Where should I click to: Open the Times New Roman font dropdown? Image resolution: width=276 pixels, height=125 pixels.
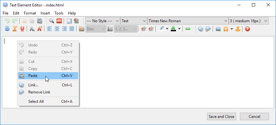(x=188, y=21)
